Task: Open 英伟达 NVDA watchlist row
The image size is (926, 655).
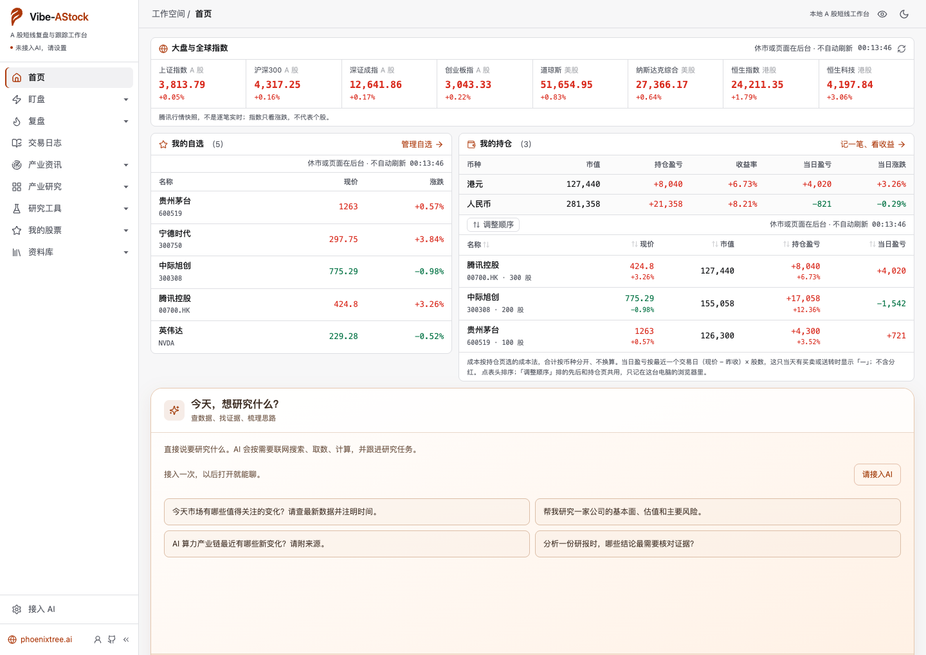Action: tap(301, 336)
